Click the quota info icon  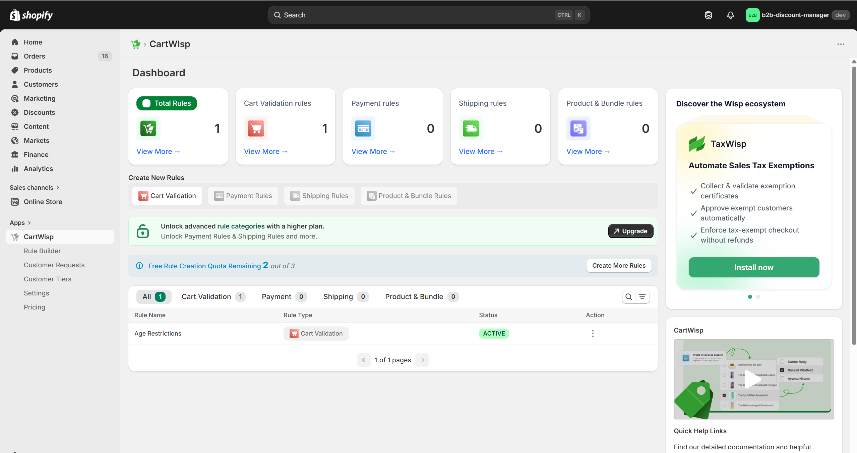[x=139, y=266]
